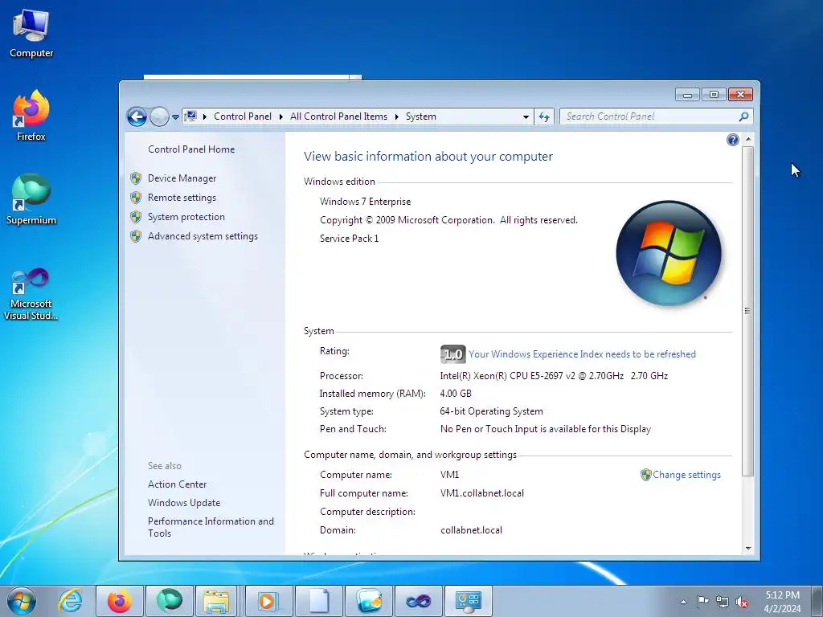Click the Forward navigation arrow
Screen dimensions: 823x617
click(159, 116)
